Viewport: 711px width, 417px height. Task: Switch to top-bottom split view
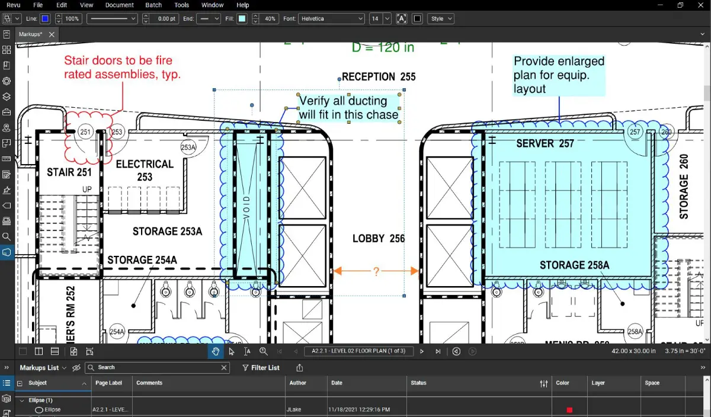(55, 351)
